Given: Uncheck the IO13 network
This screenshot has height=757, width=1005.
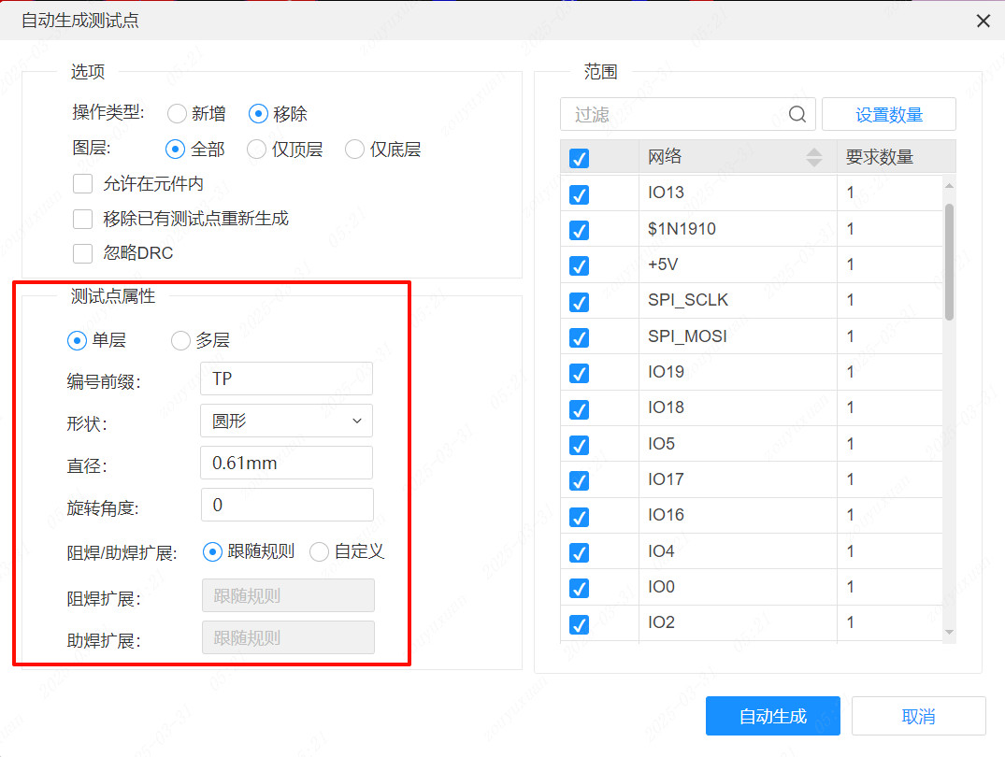Looking at the screenshot, I should point(579,194).
